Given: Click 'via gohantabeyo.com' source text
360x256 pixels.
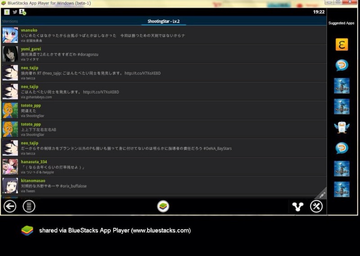Looking at the screenshot, I should coord(36,97).
